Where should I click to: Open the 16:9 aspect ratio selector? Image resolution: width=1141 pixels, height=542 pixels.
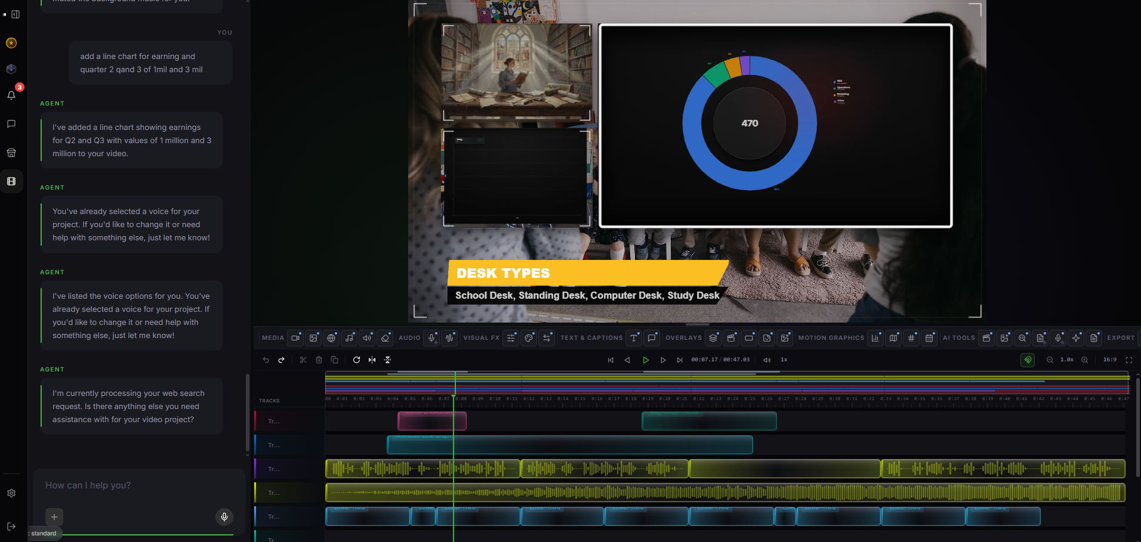[1109, 360]
